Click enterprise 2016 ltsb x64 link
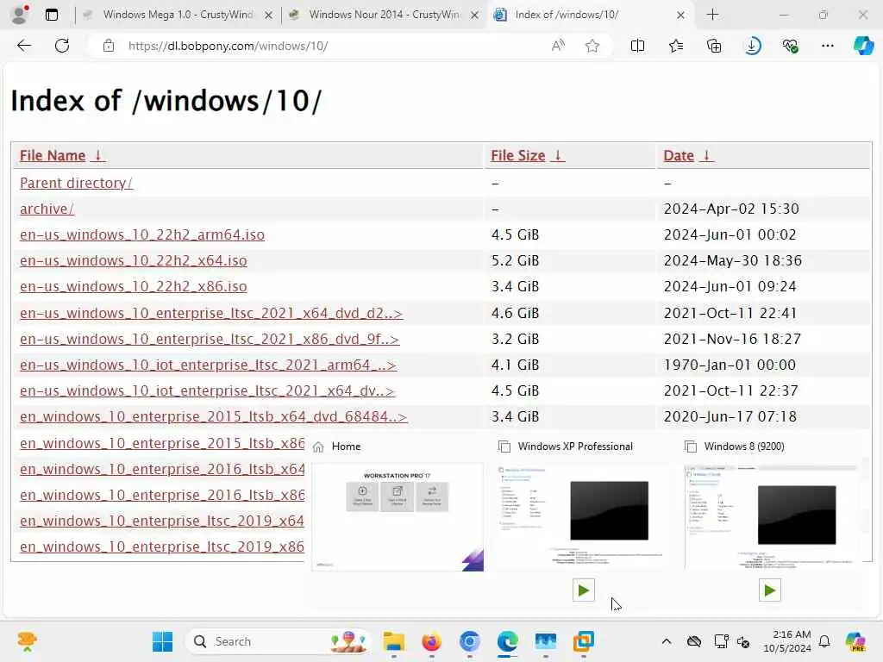This screenshot has width=883, height=662. pos(162,469)
